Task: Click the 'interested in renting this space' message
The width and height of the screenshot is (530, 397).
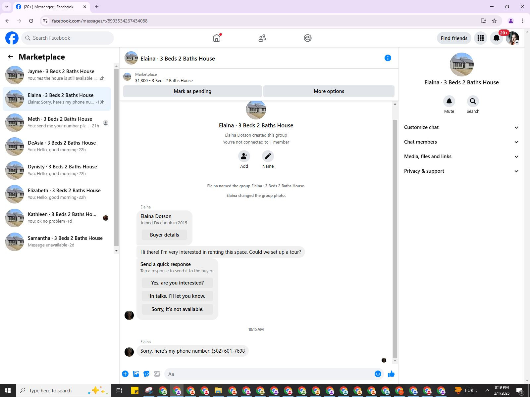Action: 221,252
